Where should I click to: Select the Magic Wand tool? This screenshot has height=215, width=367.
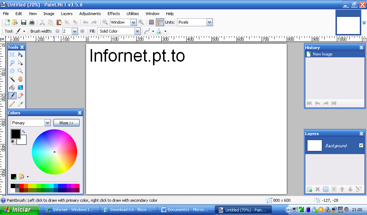[12, 80]
